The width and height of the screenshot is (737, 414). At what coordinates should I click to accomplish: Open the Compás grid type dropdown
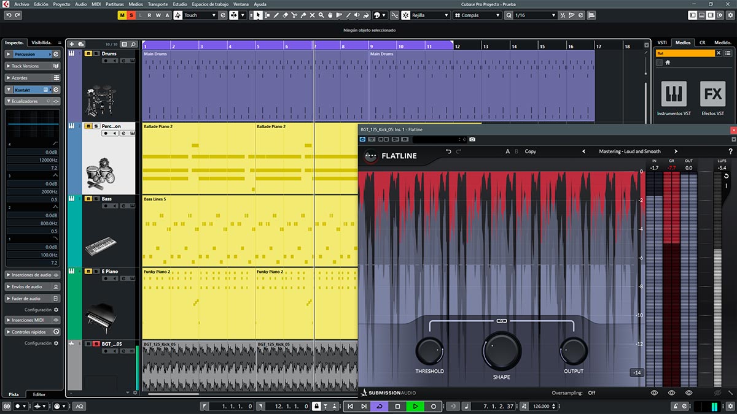click(x=477, y=15)
